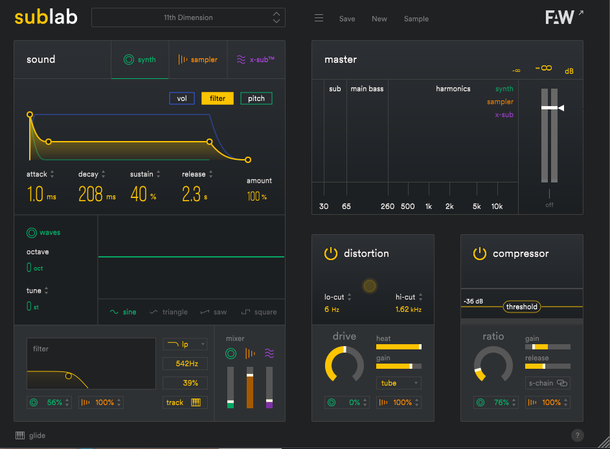Toggle synth visibility in master analyzer
Screen dimensions: 610x449
pyautogui.click(x=504, y=89)
